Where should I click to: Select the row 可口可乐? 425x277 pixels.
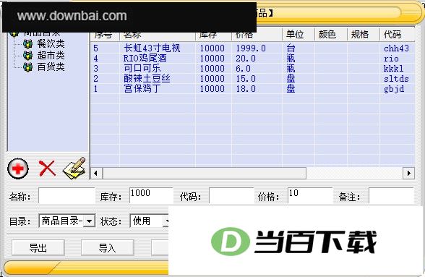tap(253, 69)
